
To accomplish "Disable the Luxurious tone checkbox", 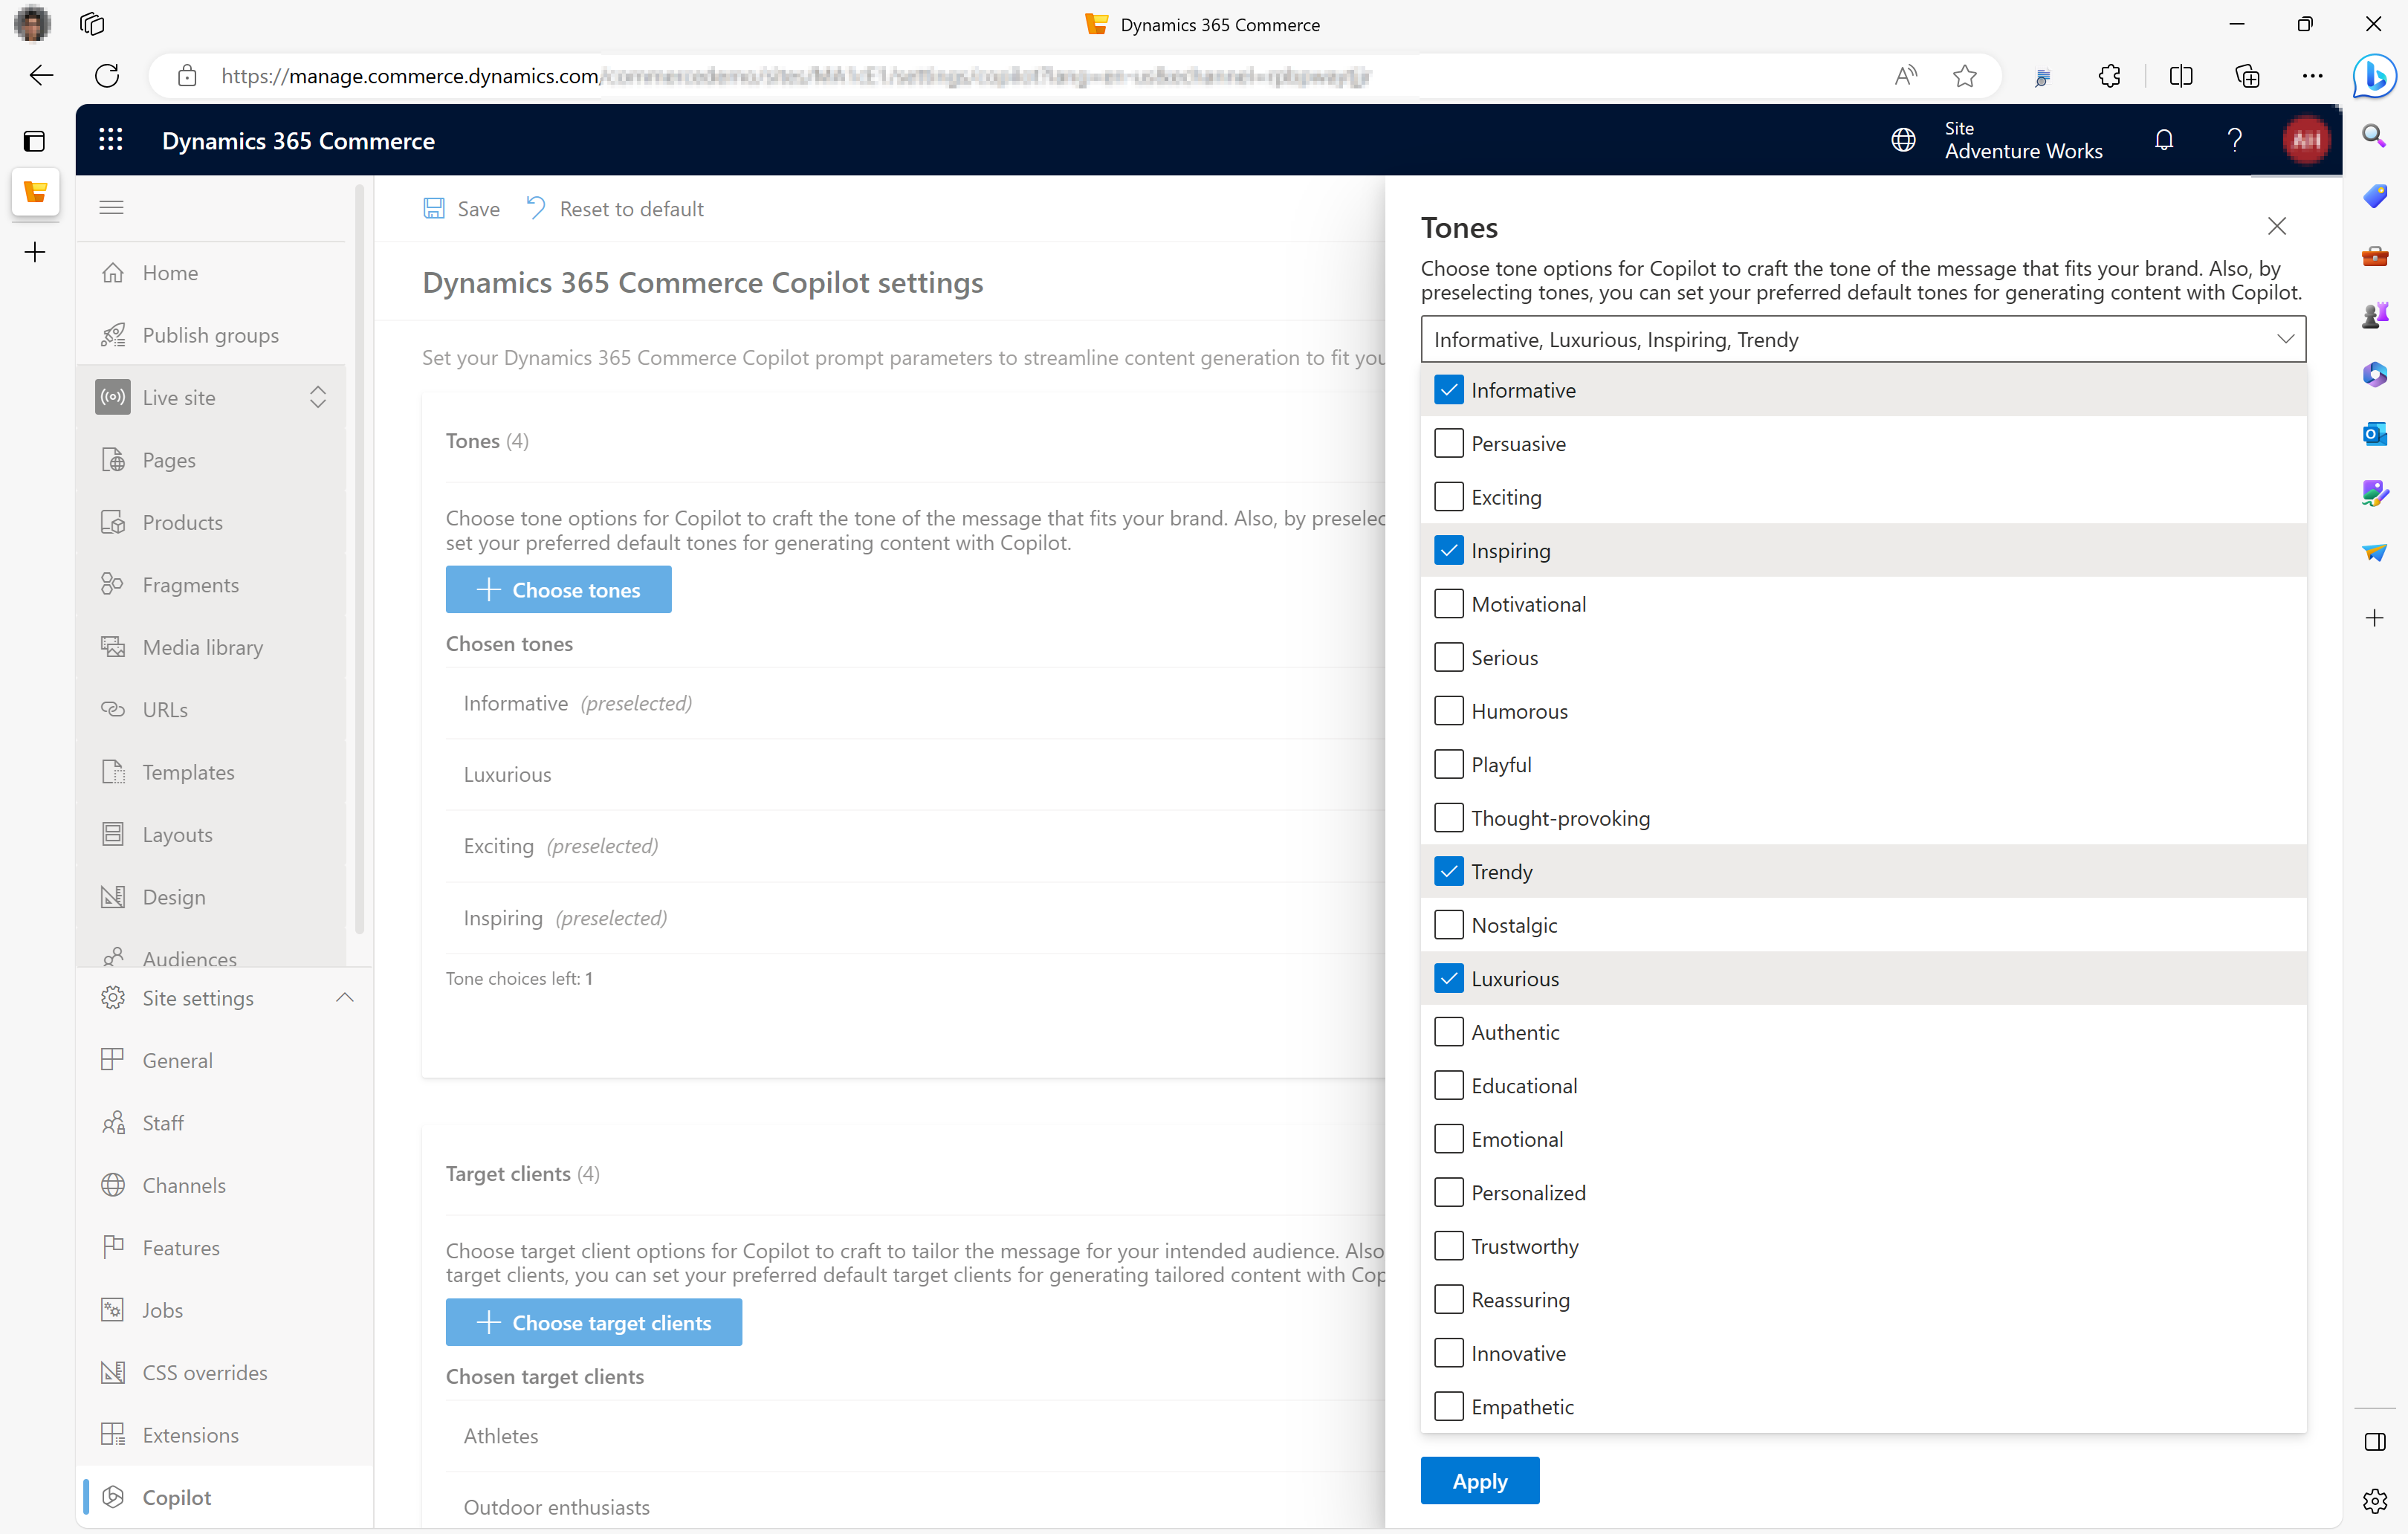I will (x=1448, y=977).
